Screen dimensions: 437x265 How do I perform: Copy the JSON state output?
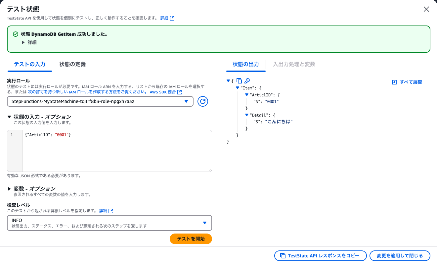(x=239, y=80)
